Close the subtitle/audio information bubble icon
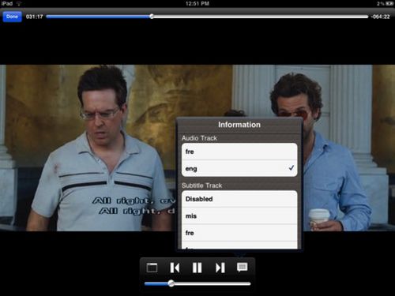Viewport: 395px width, 296px height. click(x=243, y=268)
